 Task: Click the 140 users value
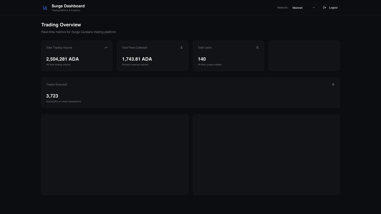[202, 59]
